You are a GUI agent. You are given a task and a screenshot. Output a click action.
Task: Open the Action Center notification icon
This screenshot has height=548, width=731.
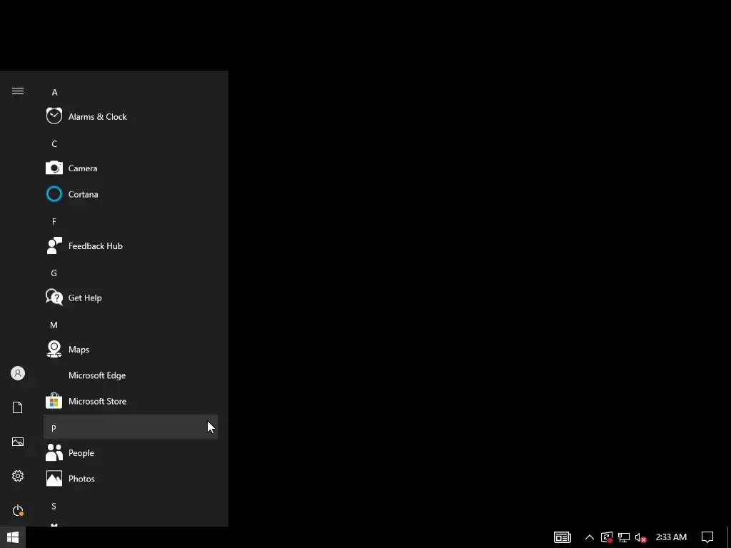tap(707, 537)
